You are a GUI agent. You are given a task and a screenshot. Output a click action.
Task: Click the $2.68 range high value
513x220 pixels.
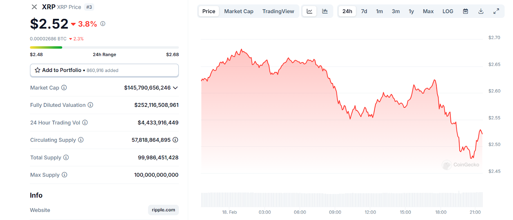point(172,54)
